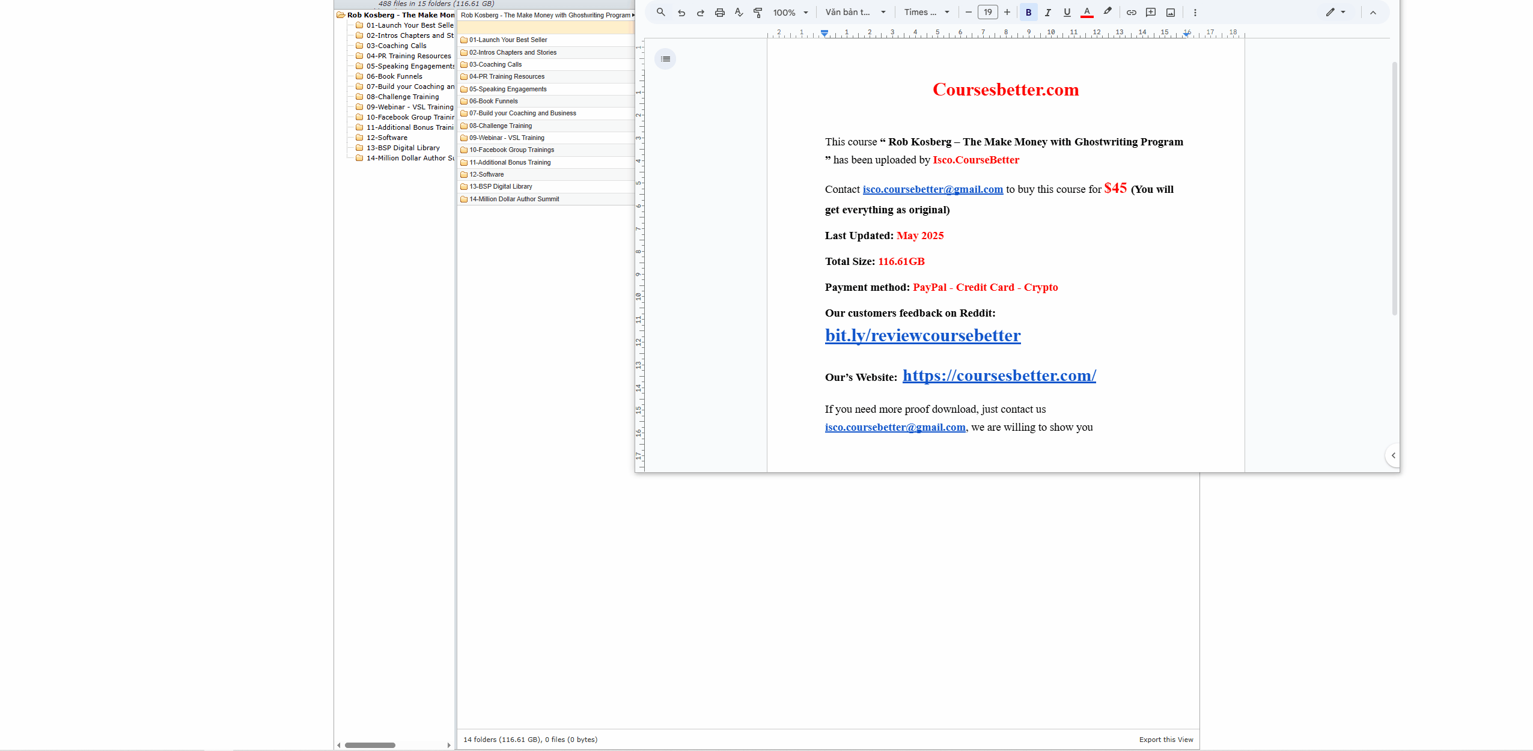Click the 07-Build your Coaching and Business folder icon
Screen dimensions: 1533x751
tap(464, 114)
